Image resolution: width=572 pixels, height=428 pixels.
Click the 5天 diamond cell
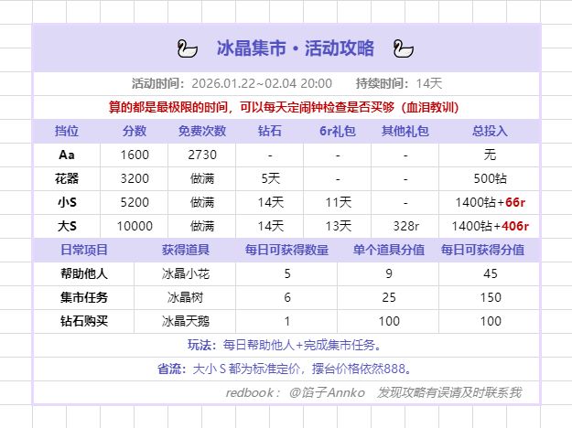click(x=270, y=178)
